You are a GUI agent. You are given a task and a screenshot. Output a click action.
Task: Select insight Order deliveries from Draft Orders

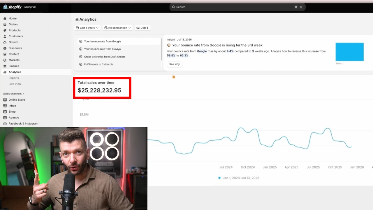[119, 57]
